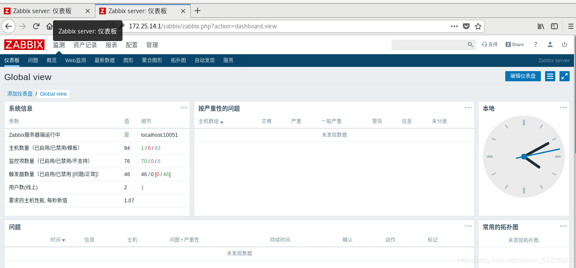Screen dimensions: 576x268
Task: Open the page actions three-dot menu in address bar
Action: coord(454,26)
